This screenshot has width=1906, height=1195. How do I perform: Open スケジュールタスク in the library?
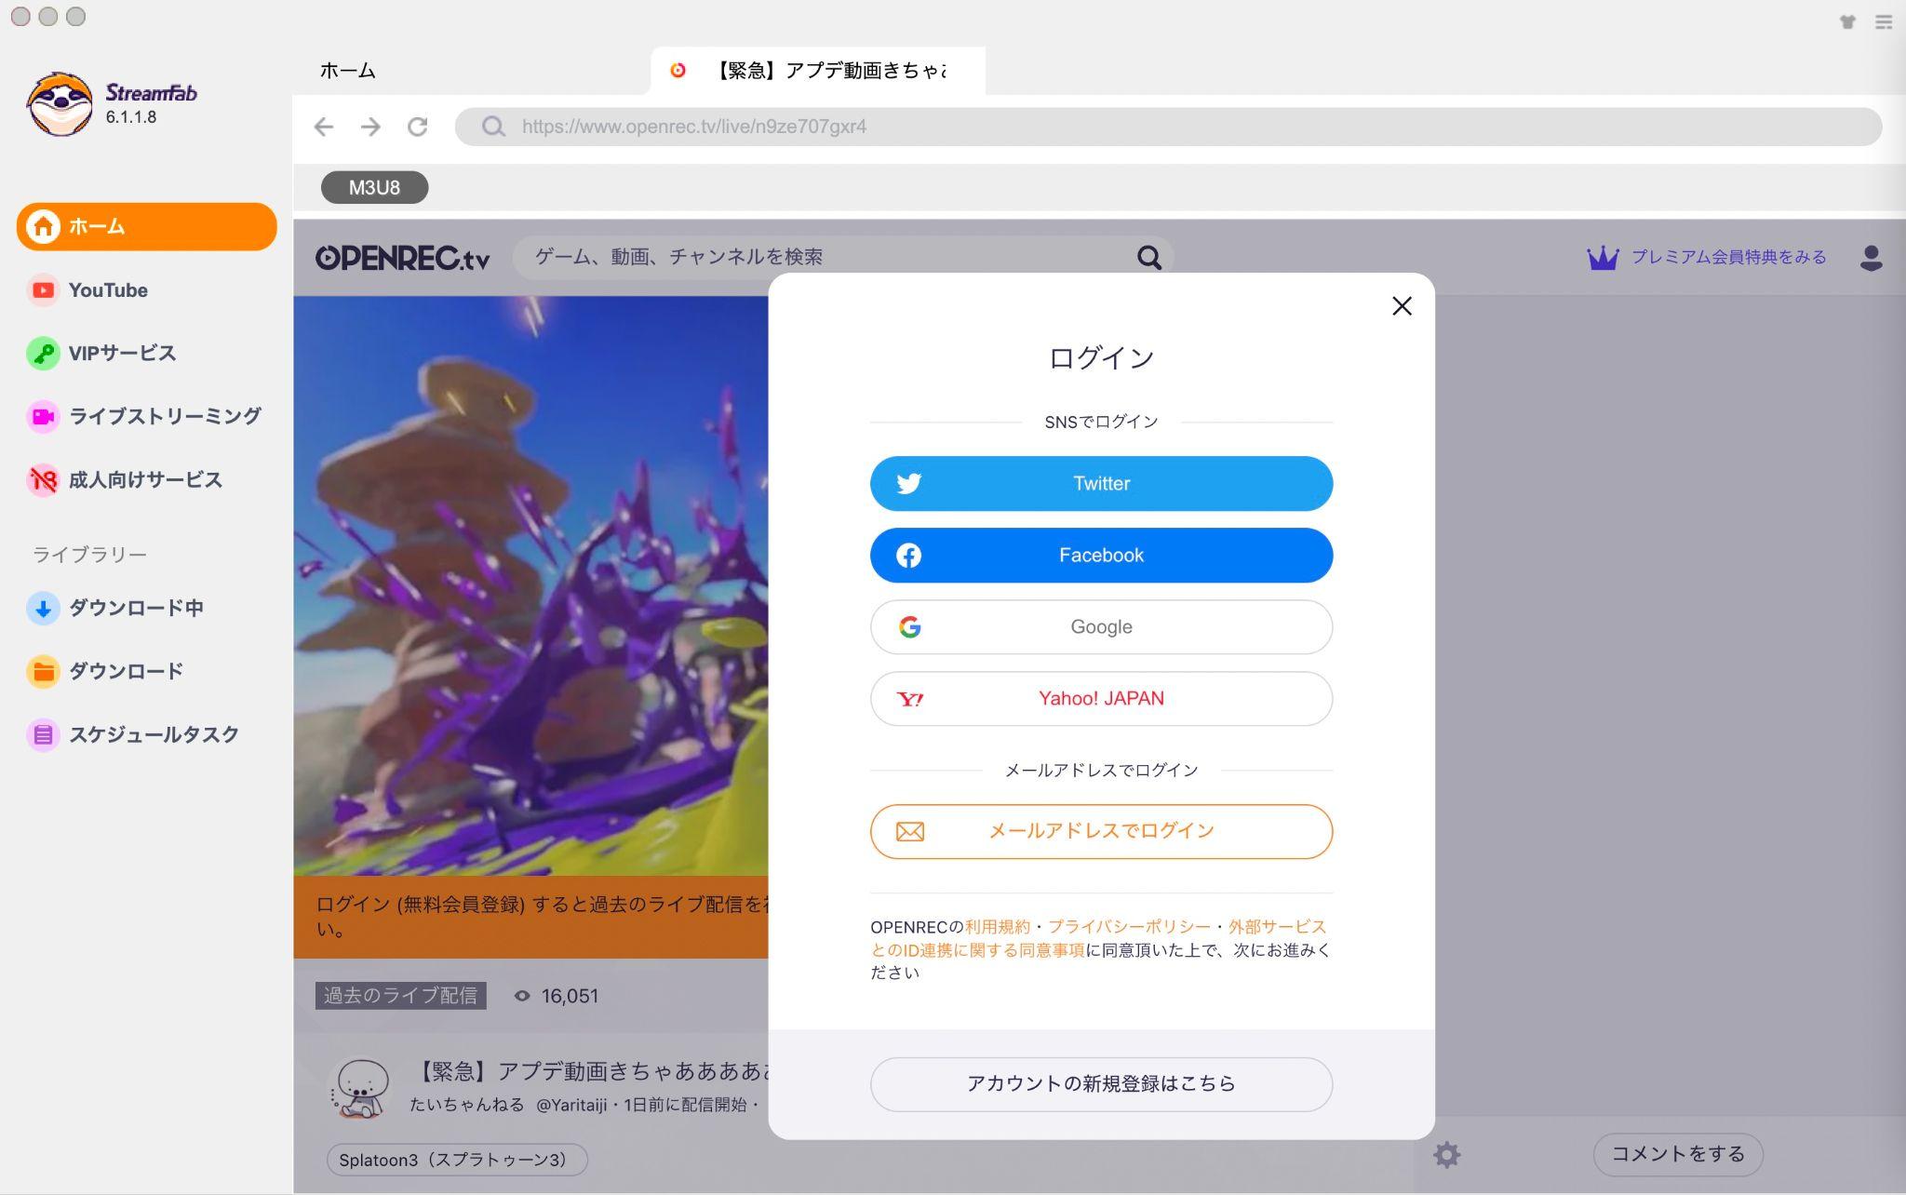coord(133,735)
